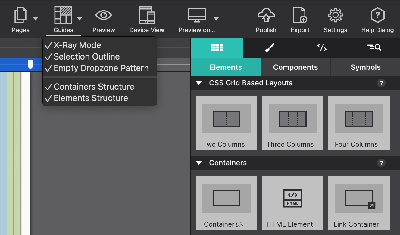The width and height of the screenshot is (400, 235).
Task: Expand the Pages dropdown arrow
Action: (x=36, y=19)
